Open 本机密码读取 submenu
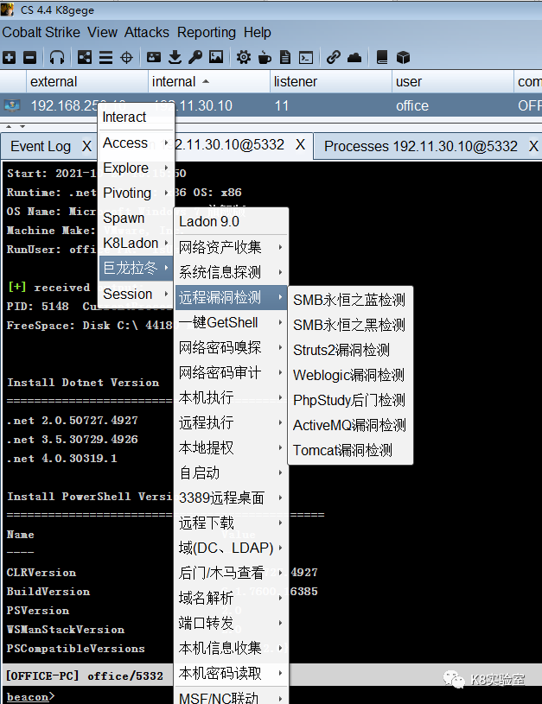Image resolution: width=542 pixels, height=704 pixels. [231, 674]
